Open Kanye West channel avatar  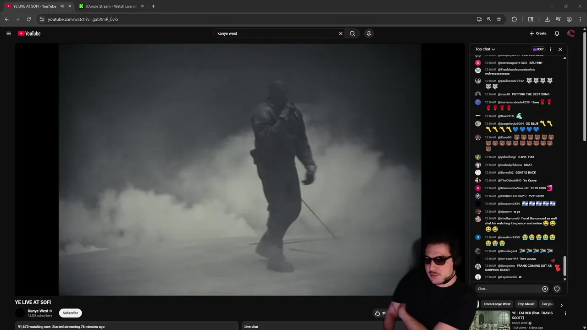20,313
